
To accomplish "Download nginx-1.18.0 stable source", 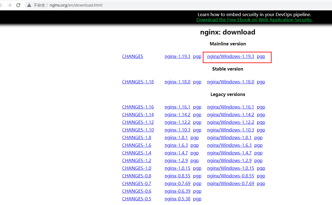I will [x=177, y=82].
